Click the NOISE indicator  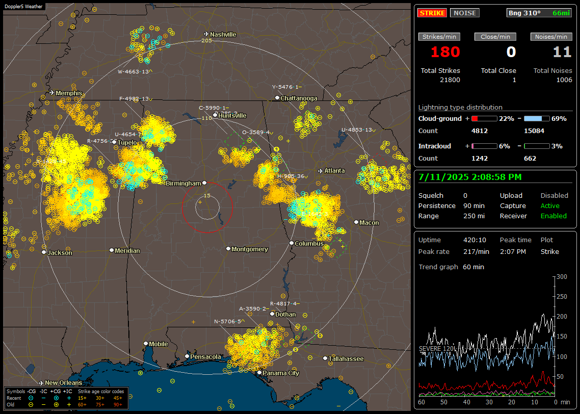click(465, 13)
